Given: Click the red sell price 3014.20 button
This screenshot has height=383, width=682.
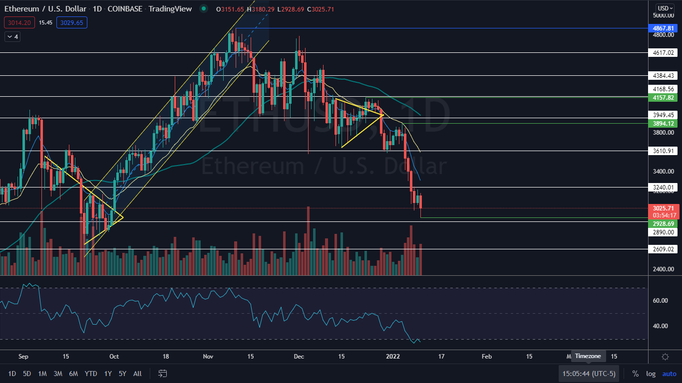Looking at the screenshot, I should tap(19, 22).
